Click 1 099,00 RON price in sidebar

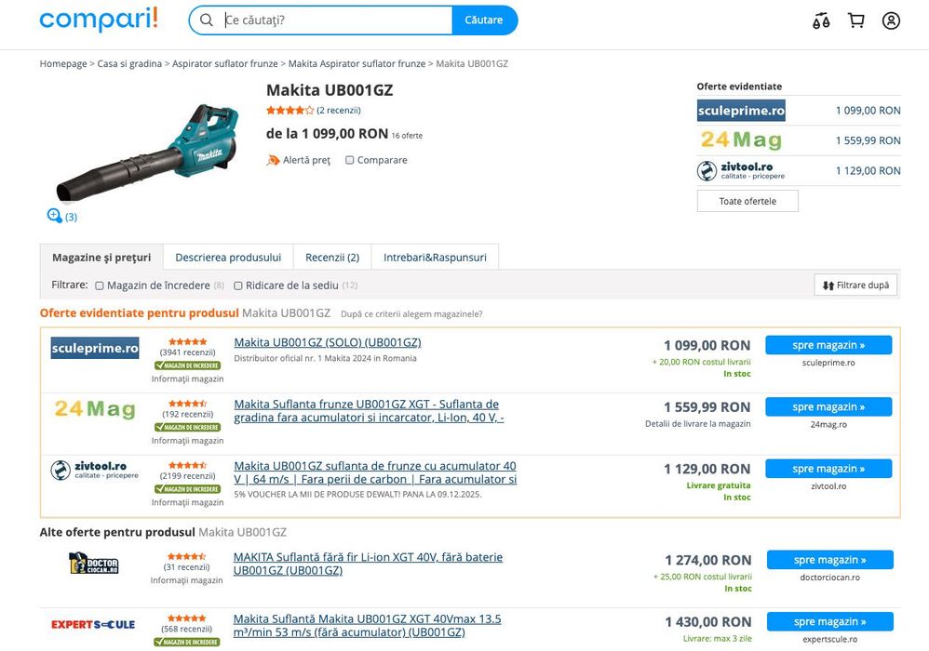pos(868,111)
